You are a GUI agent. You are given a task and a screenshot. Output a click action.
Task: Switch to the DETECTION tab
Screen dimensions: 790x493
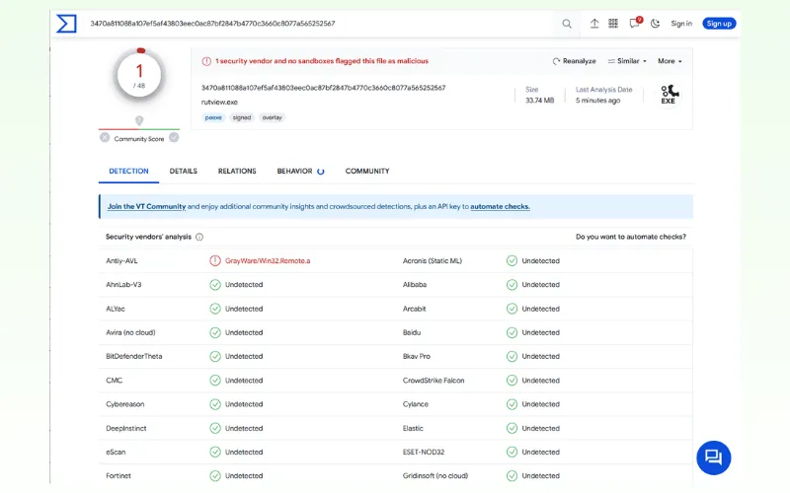tap(129, 171)
